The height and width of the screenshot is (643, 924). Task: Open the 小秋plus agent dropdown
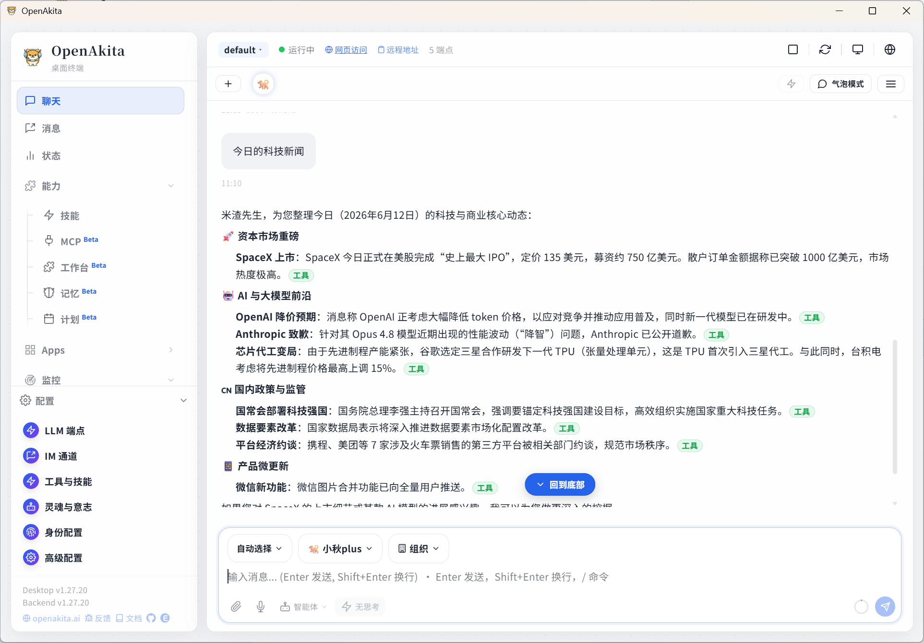pyautogui.click(x=340, y=548)
